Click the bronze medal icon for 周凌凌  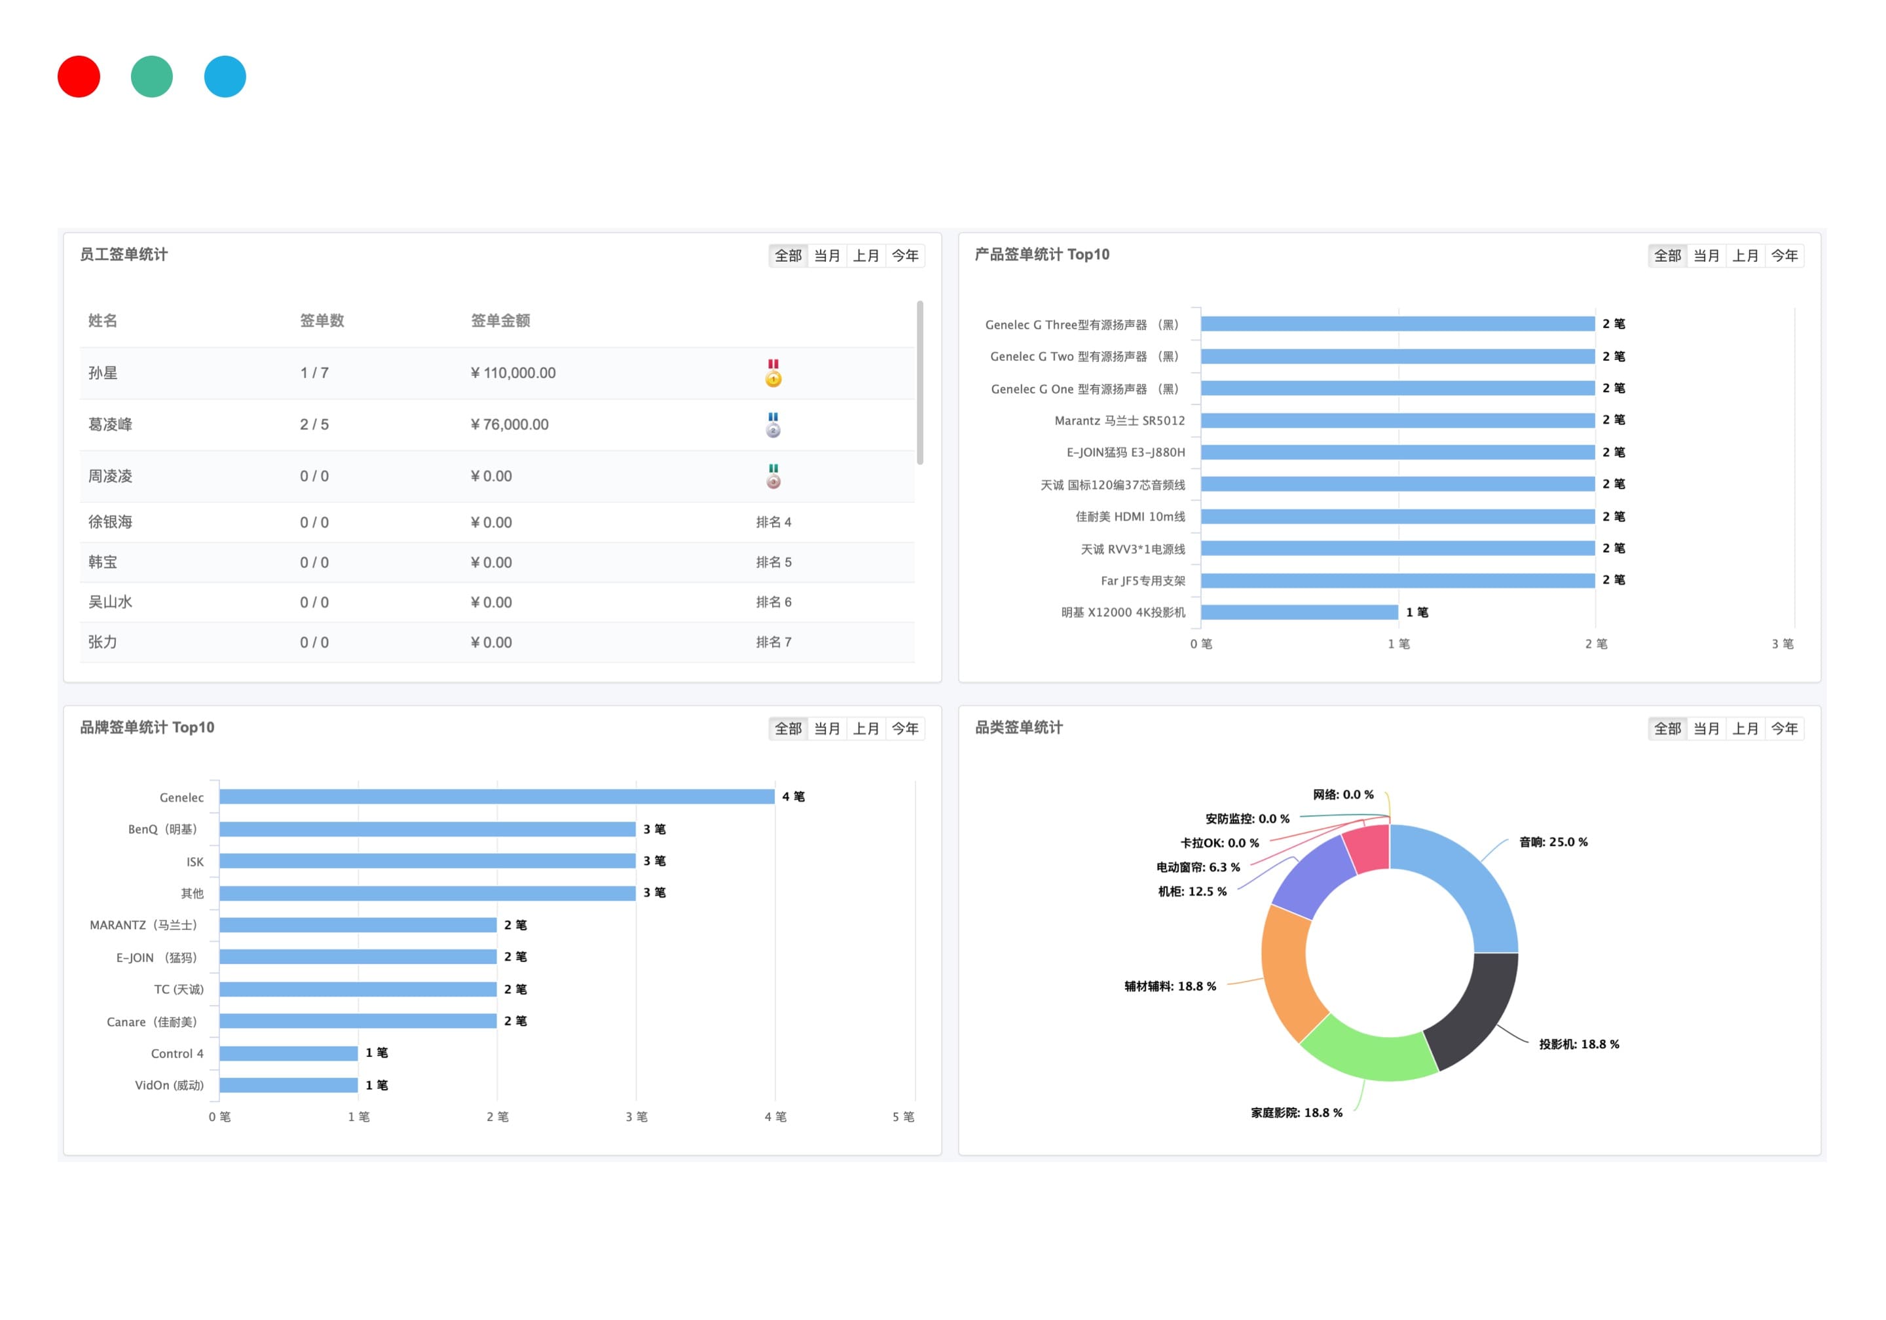tap(773, 477)
